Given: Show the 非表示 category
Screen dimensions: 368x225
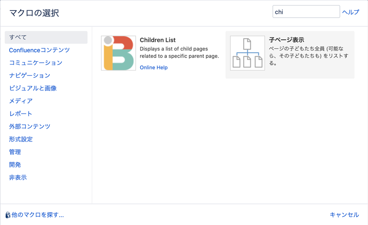Looking at the screenshot, I should 18,178.
